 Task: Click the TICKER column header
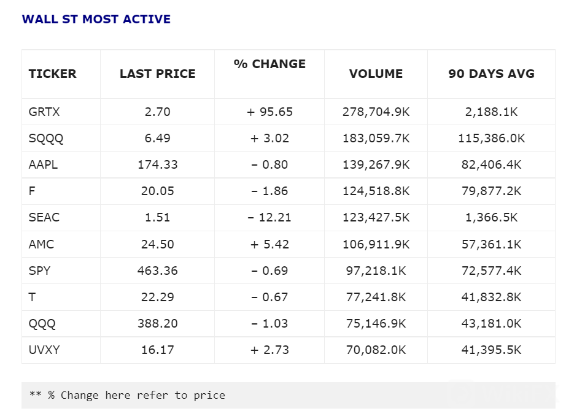click(52, 74)
